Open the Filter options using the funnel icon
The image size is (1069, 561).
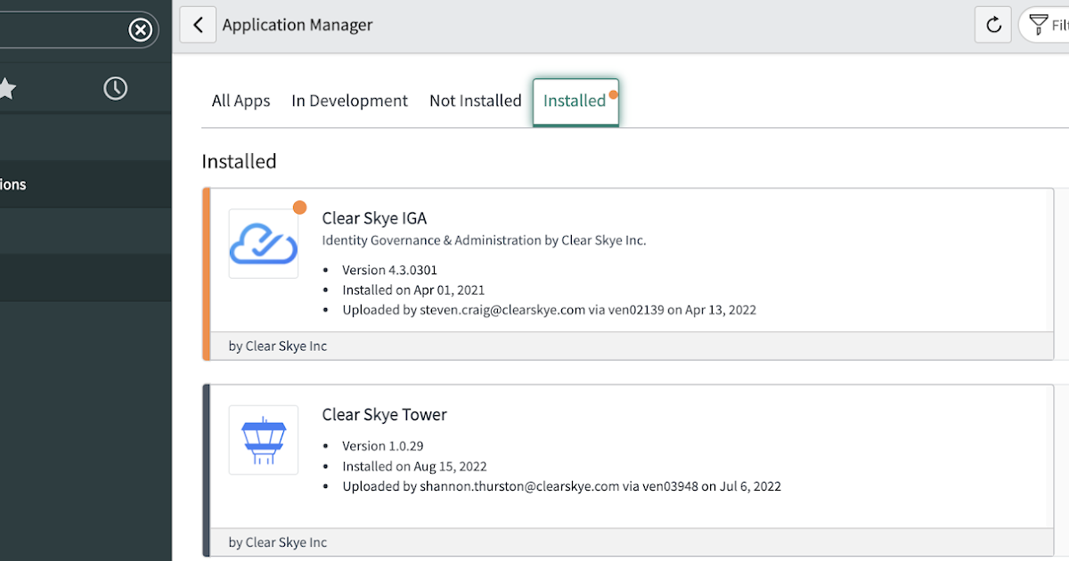[x=1042, y=24]
